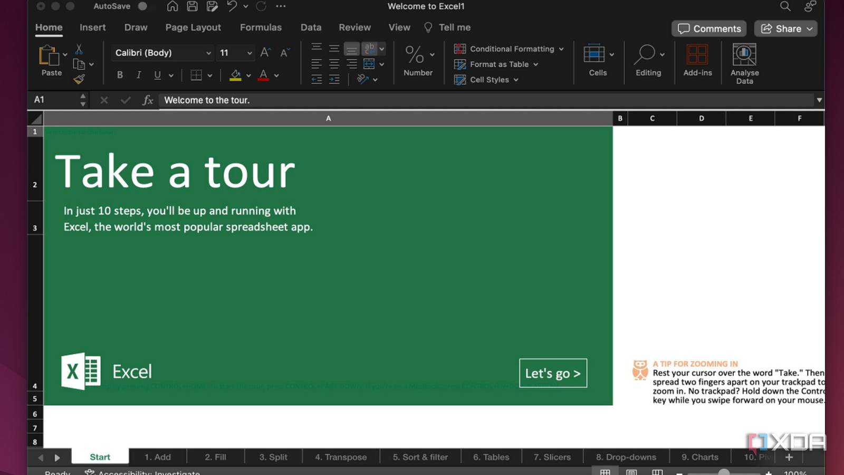Select column D header
The width and height of the screenshot is (844, 475).
click(x=701, y=118)
